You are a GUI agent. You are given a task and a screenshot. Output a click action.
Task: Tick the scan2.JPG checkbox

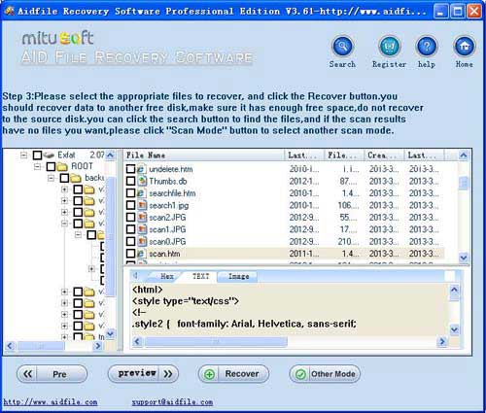click(x=130, y=218)
